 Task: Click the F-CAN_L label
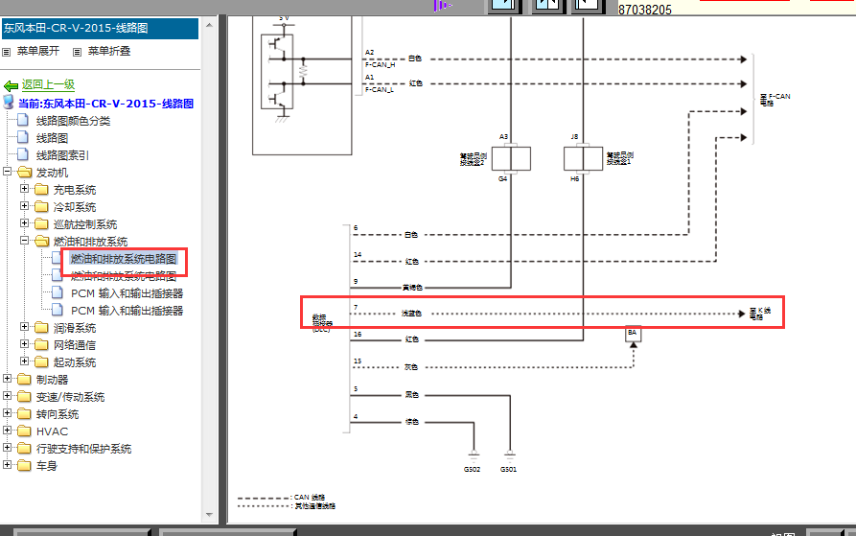tap(380, 89)
